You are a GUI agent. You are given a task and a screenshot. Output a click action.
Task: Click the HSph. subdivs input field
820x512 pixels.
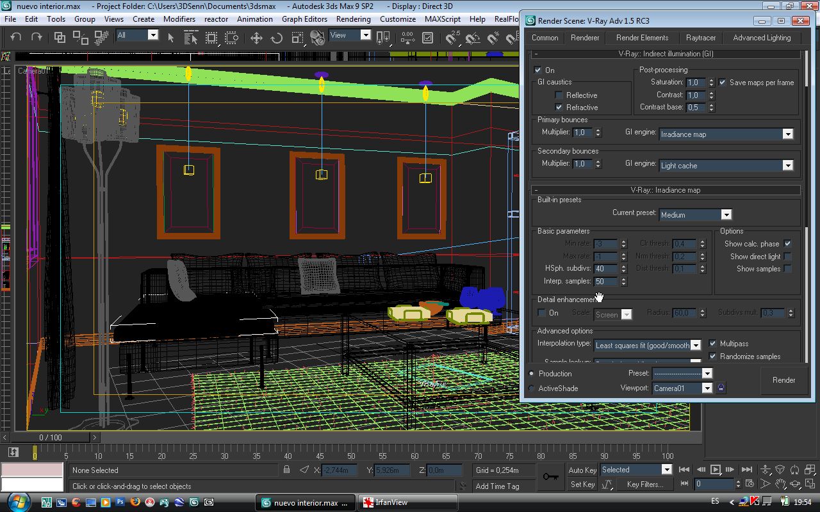pos(605,269)
